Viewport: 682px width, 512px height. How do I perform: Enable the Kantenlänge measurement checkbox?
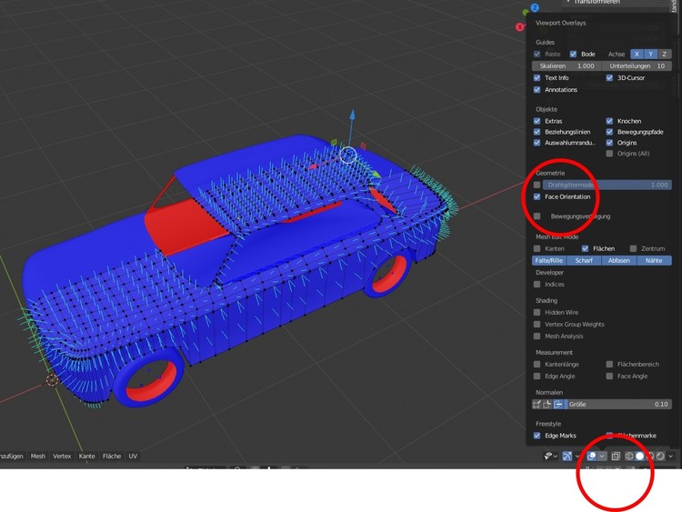tap(537, 364)
